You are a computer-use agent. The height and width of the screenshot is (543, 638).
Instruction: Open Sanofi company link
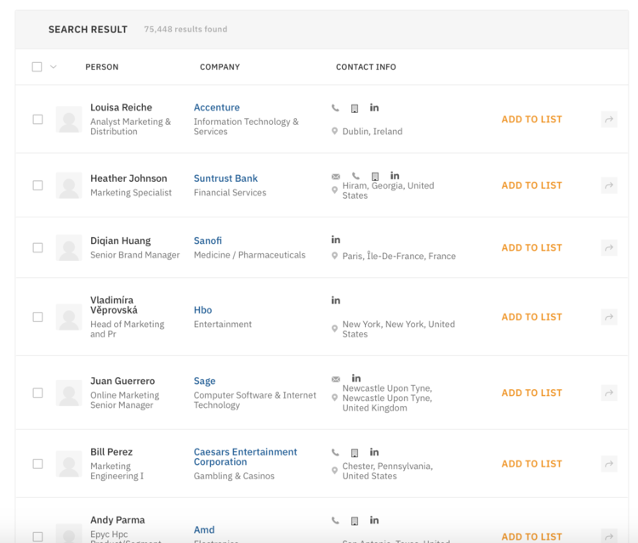pyautogui.click(x=208, y=240)
